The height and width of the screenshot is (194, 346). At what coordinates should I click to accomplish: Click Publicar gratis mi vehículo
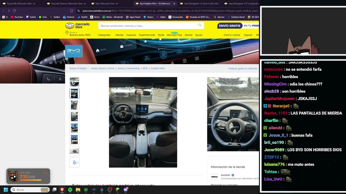[x=243, y=69]
